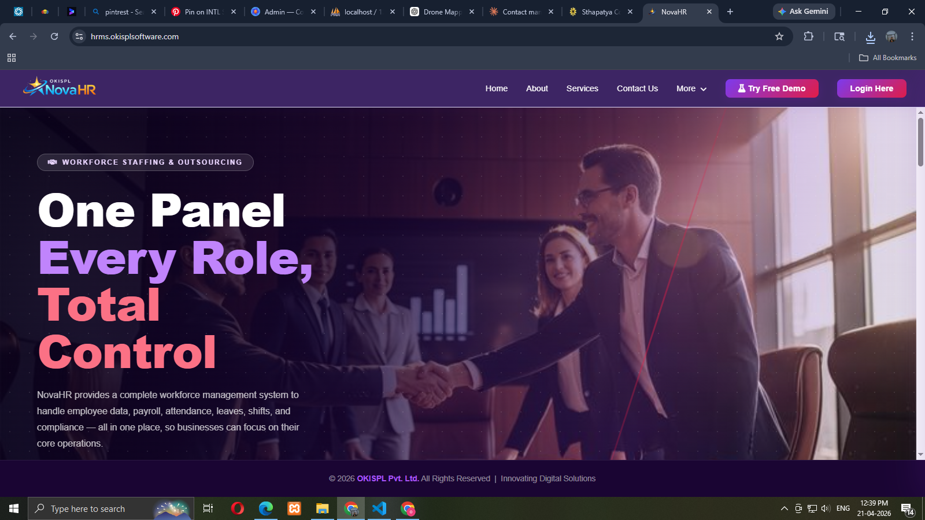Close the pintrest search tab
This screenshot has height=520, width=925.
154,12
